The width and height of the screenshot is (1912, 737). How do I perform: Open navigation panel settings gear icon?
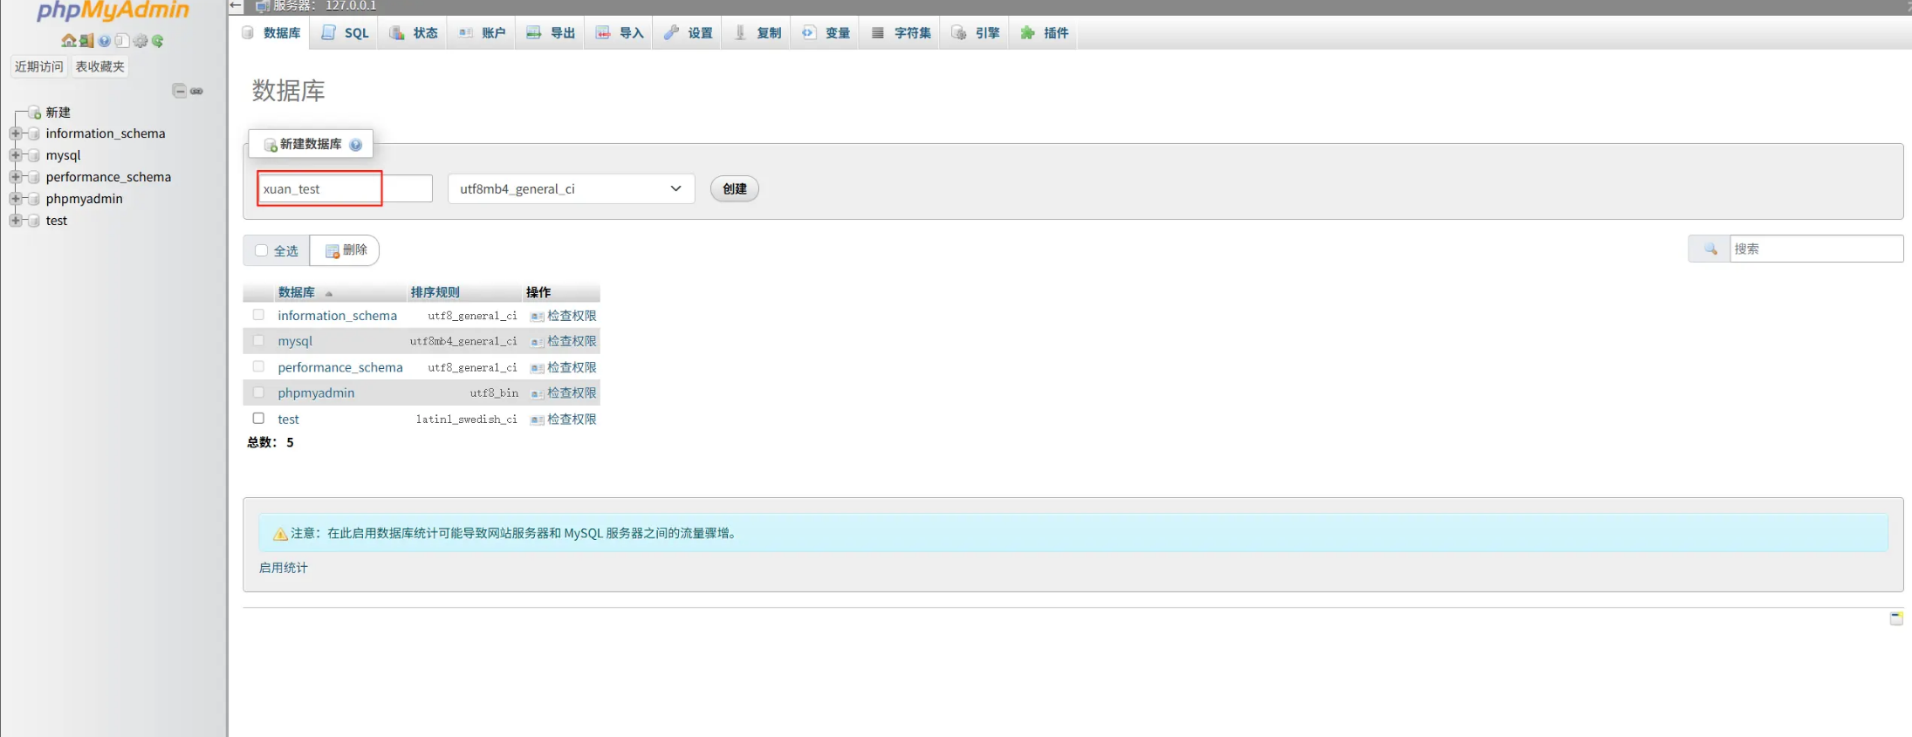pos(140,41)
